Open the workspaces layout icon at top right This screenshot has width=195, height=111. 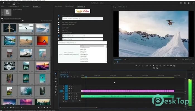[181, 3]
